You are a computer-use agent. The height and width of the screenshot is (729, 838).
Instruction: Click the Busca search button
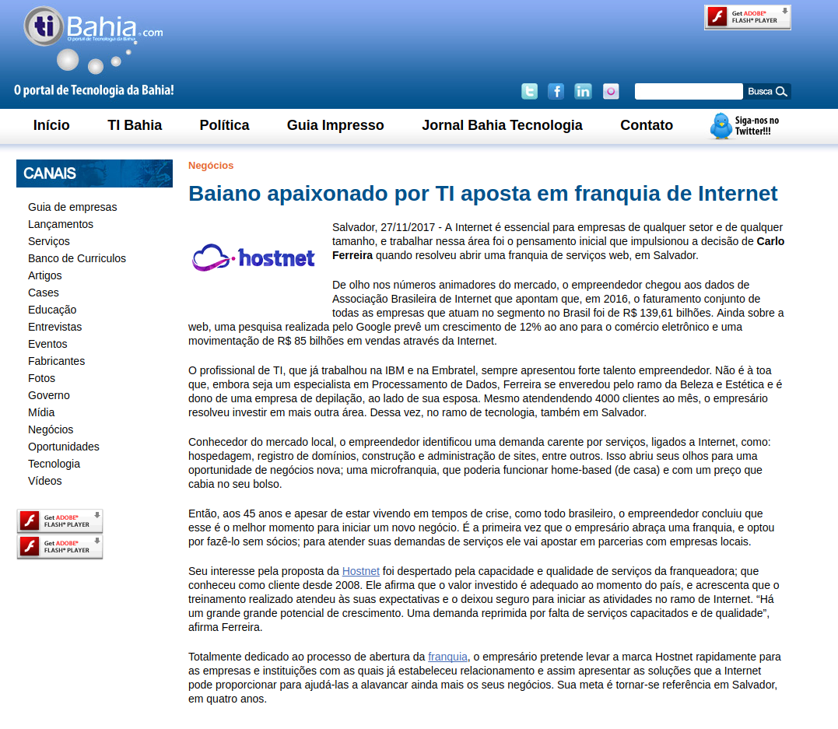[x=767, y=91]
